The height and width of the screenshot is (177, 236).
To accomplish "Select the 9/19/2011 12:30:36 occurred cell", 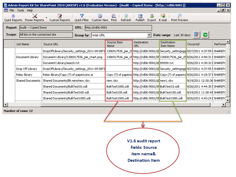I will coord(200,80).
